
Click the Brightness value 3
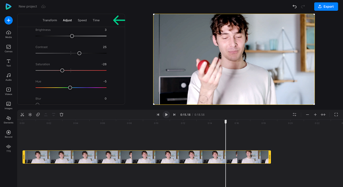105,30
